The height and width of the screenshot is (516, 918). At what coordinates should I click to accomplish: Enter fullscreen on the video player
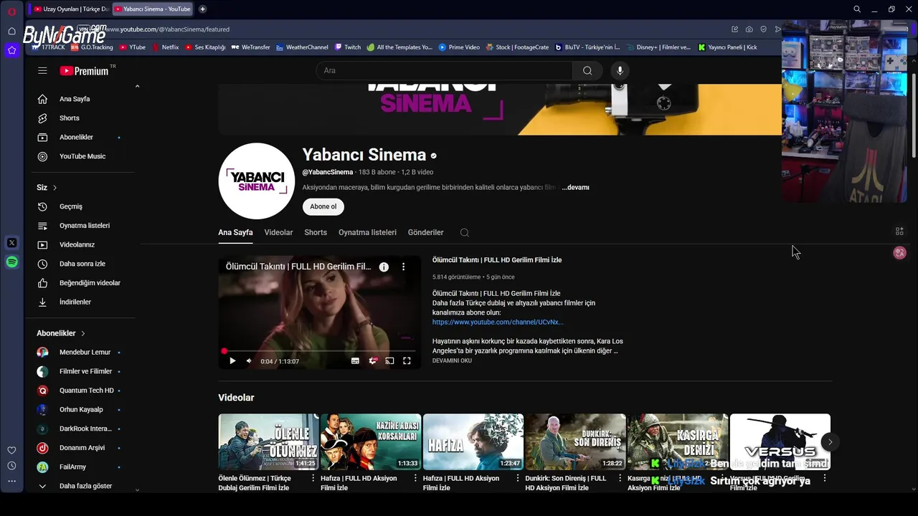pos(407,361)
